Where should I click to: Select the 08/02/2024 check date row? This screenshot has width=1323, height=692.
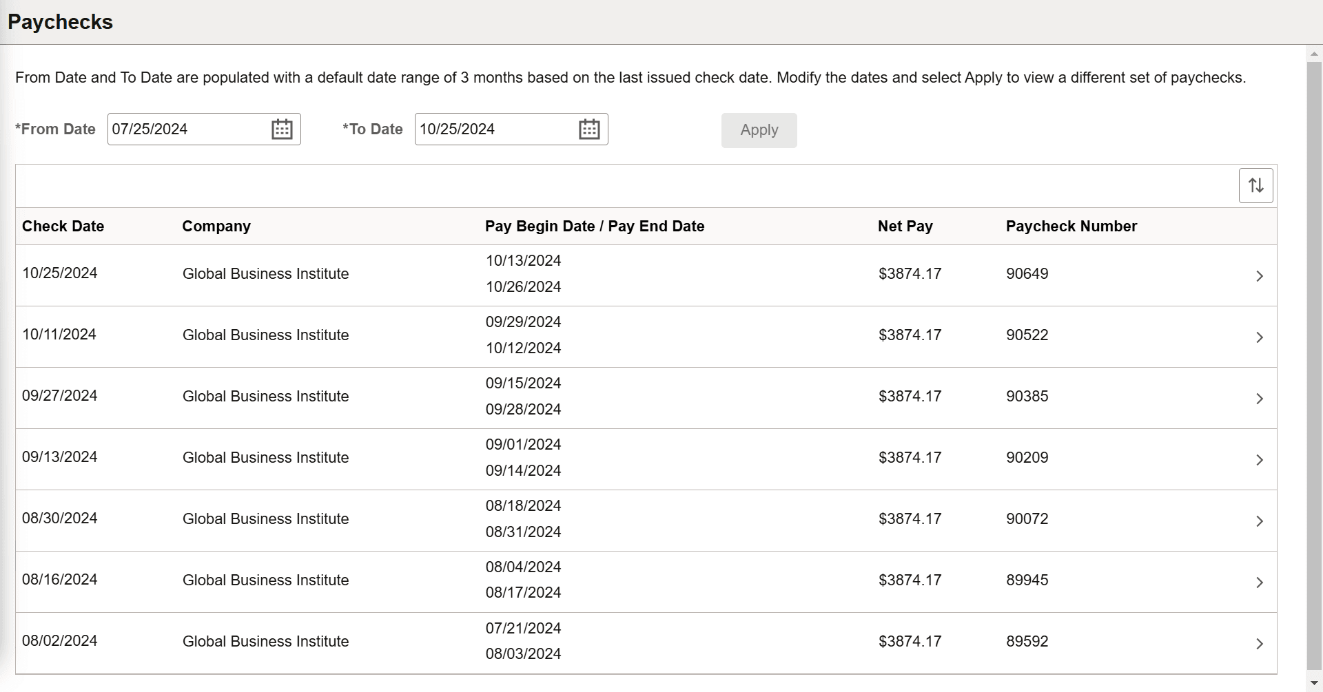[60, 641]
